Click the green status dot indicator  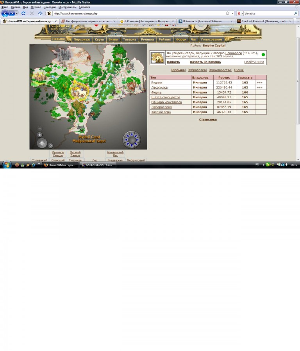click(x=263, y=54)
